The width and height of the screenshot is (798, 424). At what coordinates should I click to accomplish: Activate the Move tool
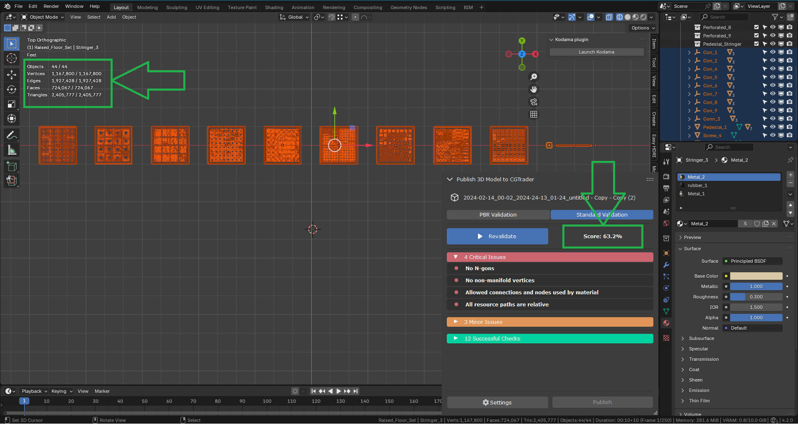12,75
